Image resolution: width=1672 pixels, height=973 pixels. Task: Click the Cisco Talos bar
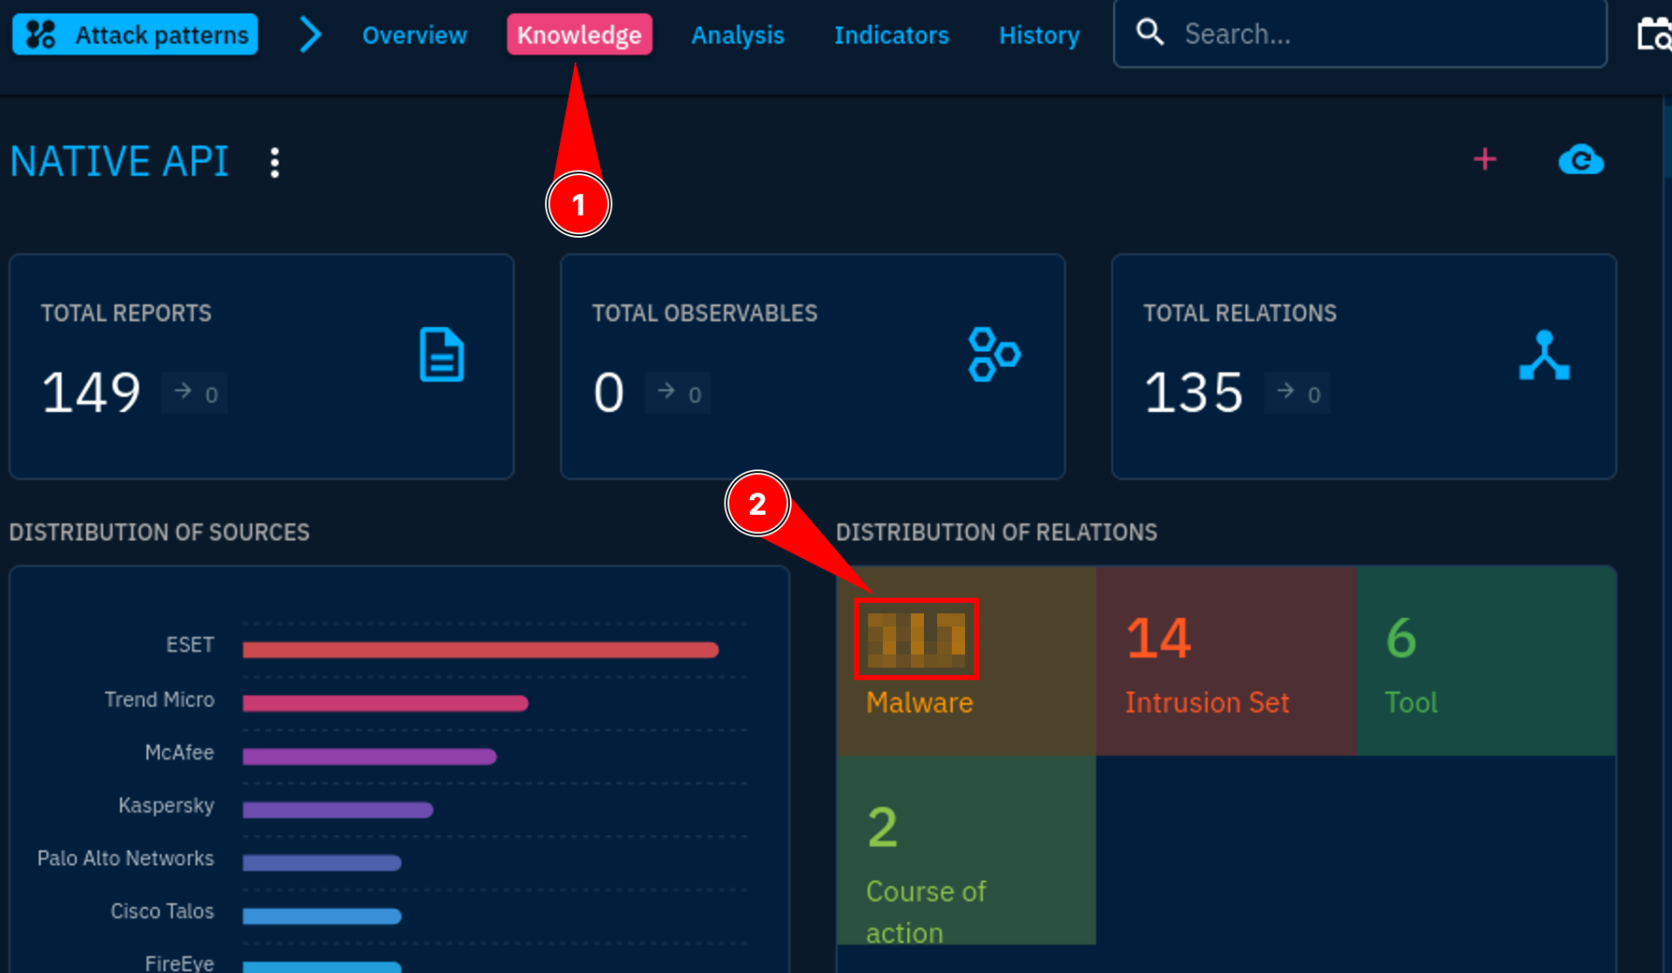(322, 916)
